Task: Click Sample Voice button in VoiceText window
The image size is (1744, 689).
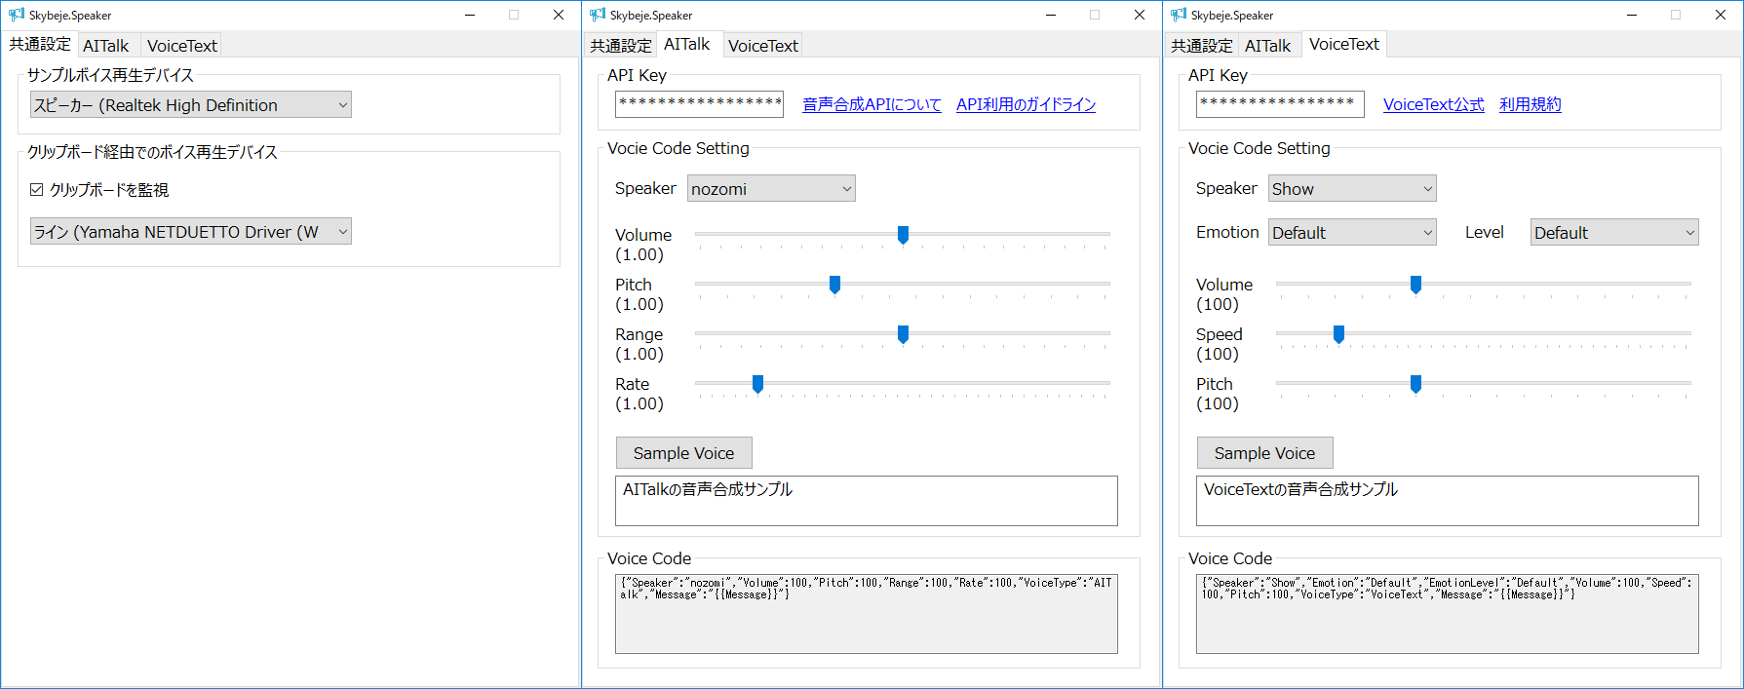Action: [x=1265, y=453]
